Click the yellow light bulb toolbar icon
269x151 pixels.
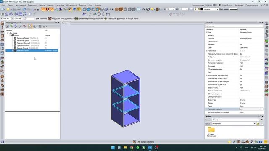point(152,9)
